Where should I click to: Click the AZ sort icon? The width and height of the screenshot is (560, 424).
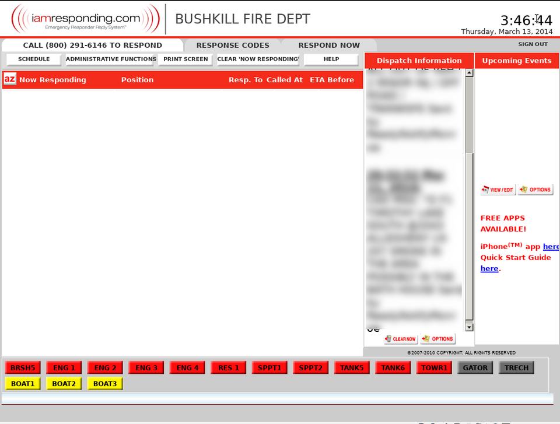(10, 79)
